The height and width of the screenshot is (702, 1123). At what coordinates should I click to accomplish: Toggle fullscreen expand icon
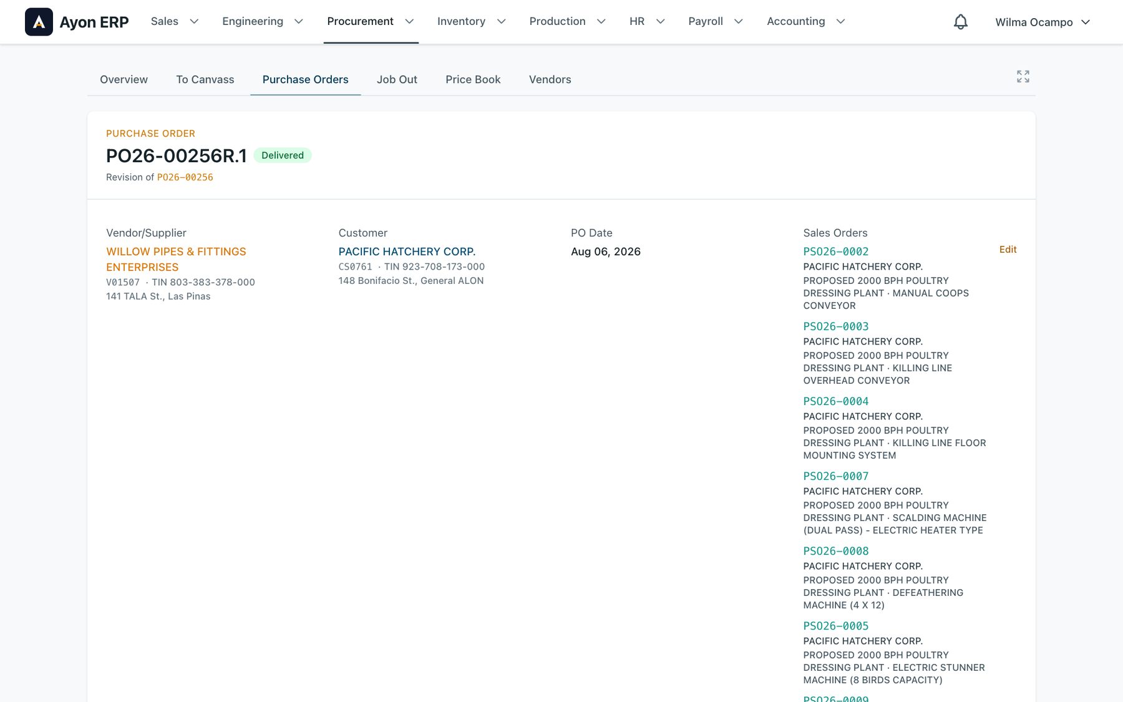pyautogui.click(x=1023, y=77)
